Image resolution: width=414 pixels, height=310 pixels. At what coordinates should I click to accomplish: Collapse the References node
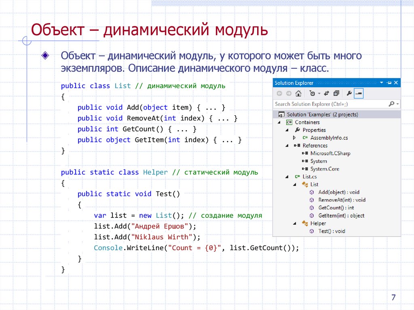point(287,145)
